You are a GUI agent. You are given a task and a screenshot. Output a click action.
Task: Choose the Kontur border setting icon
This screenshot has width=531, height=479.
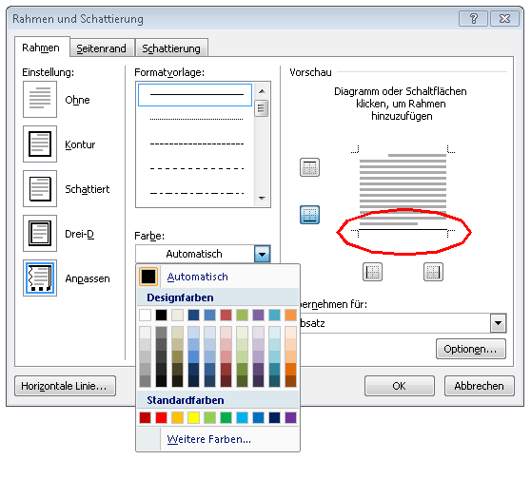tap(40, 144)
